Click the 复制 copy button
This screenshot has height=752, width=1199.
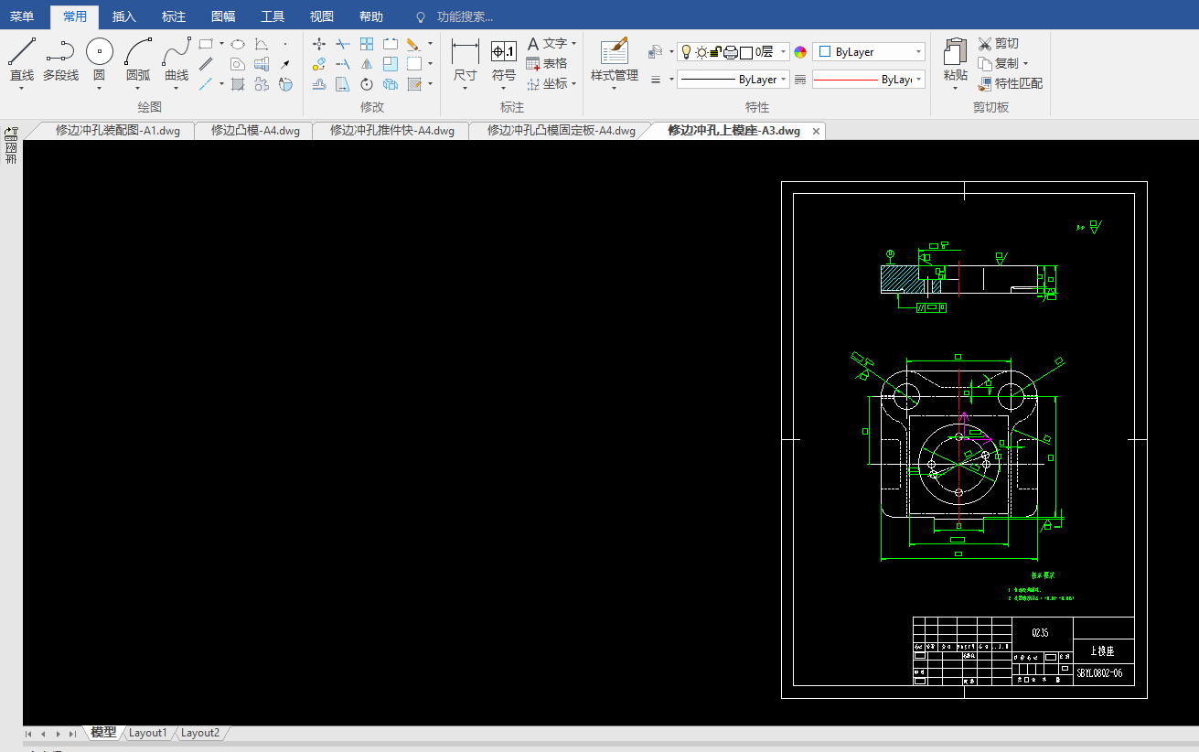pos(998,64)
